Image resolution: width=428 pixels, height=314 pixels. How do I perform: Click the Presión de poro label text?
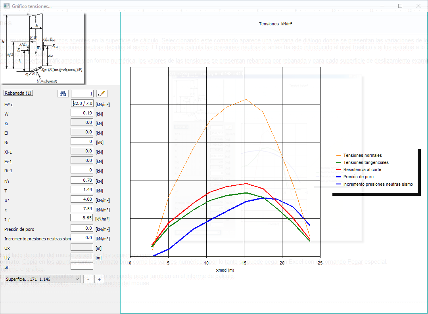19,229
